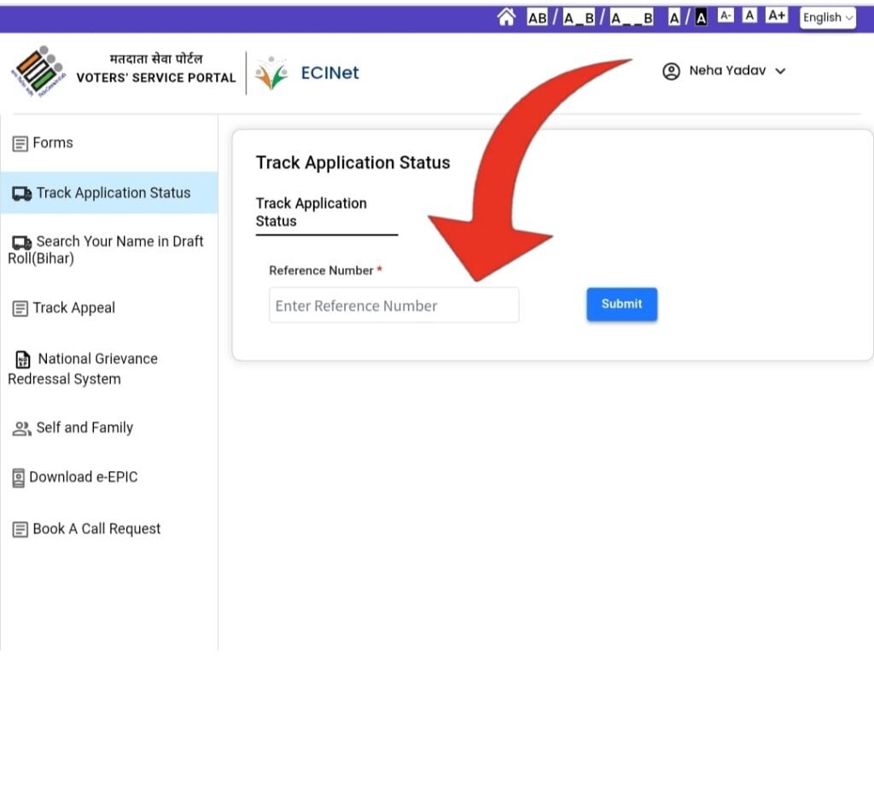Click the Download e-EPIC icon

[19, 478]
